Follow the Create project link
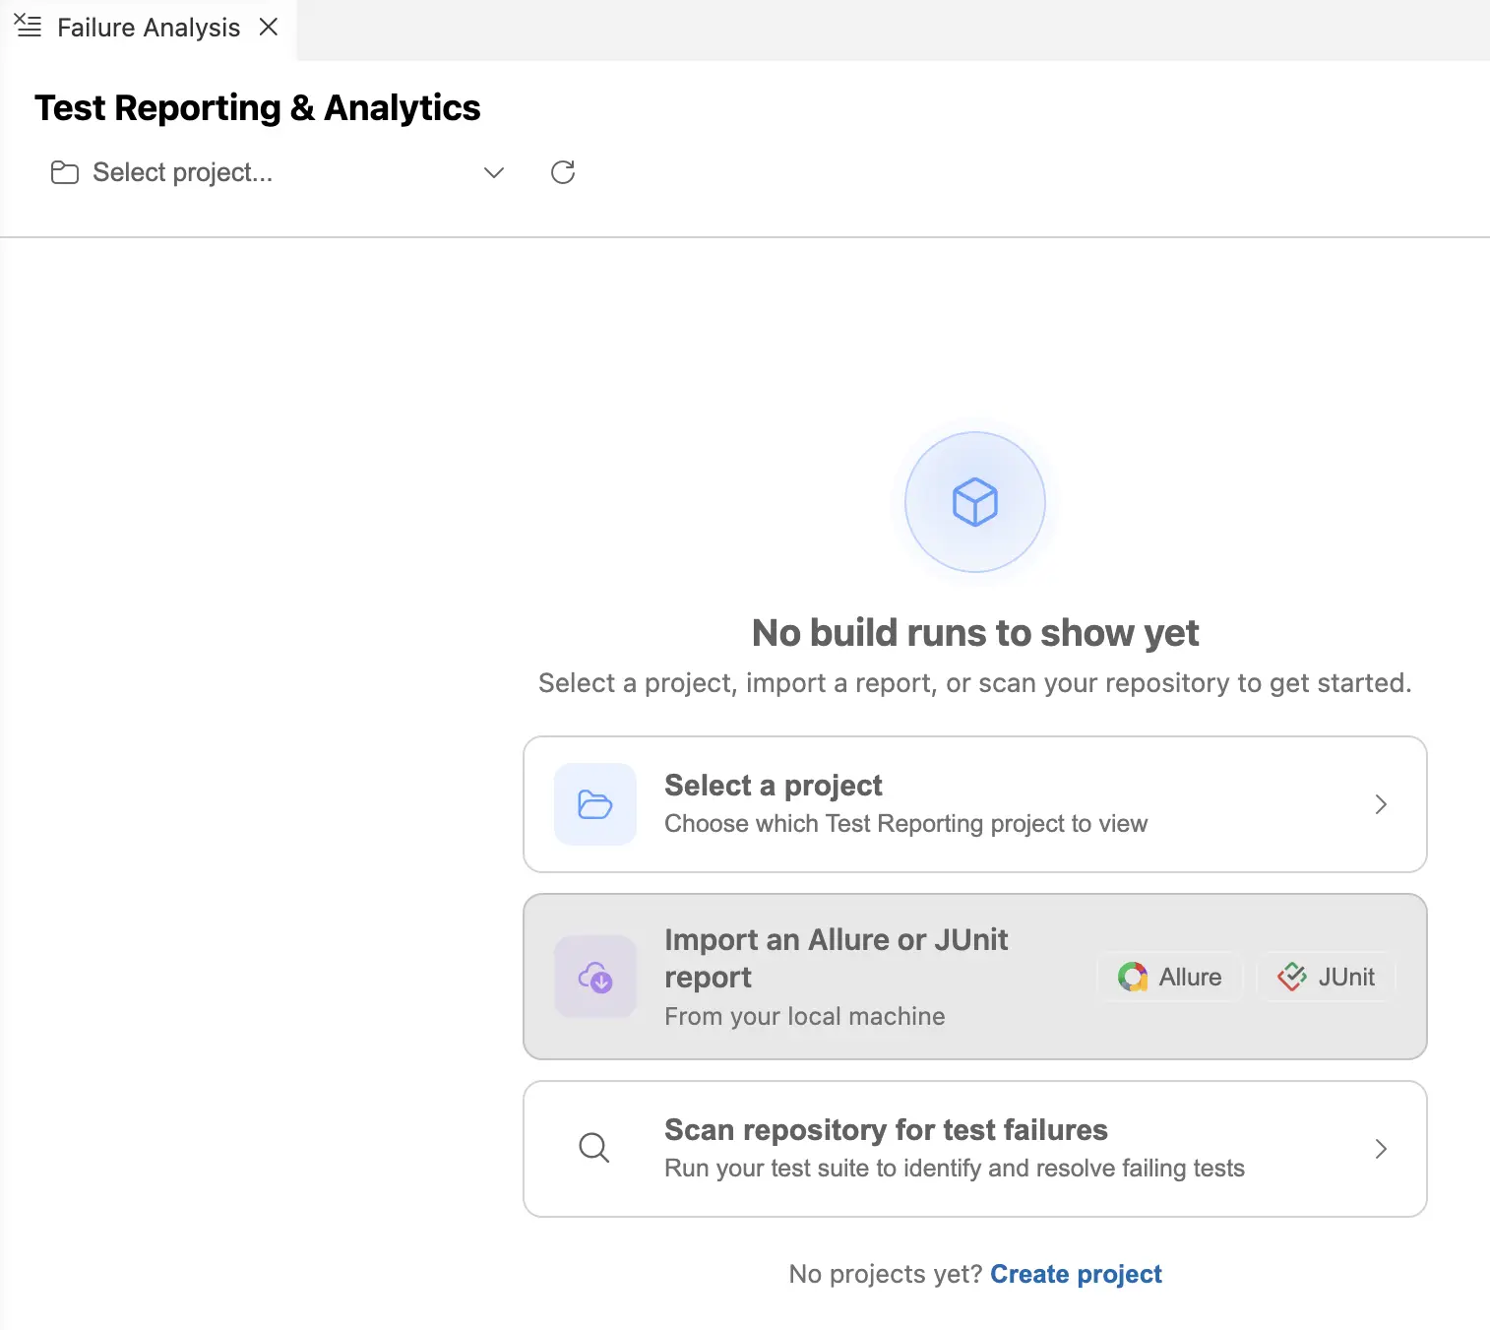Viewport: 1490px width, 1330px height. coord(1076,1274)
